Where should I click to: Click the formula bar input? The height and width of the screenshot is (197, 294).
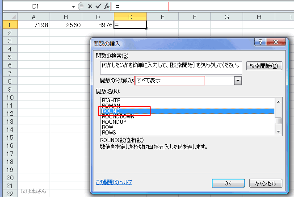203,7
